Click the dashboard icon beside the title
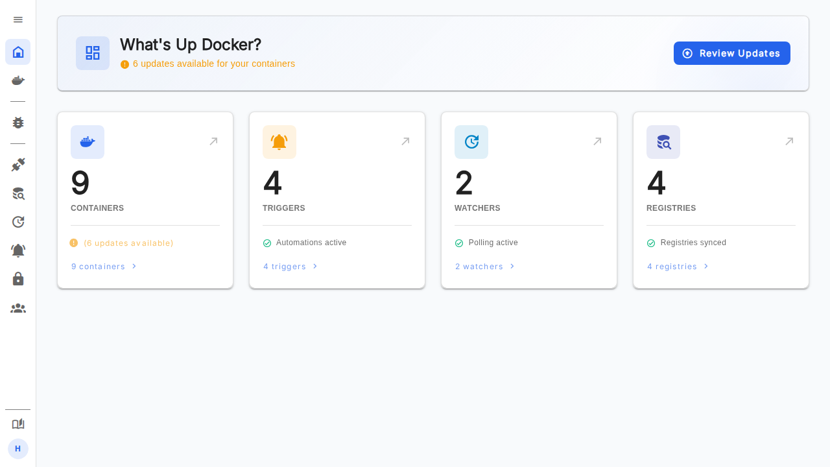The image size is (830, 467). [93, 53]
